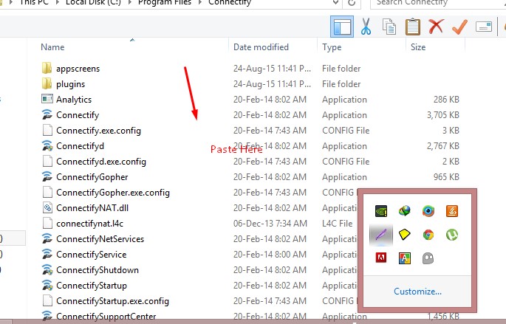Click Connectify segment in the address breadcrumb
Screen dimensions: 506x324
click(230, 2)
